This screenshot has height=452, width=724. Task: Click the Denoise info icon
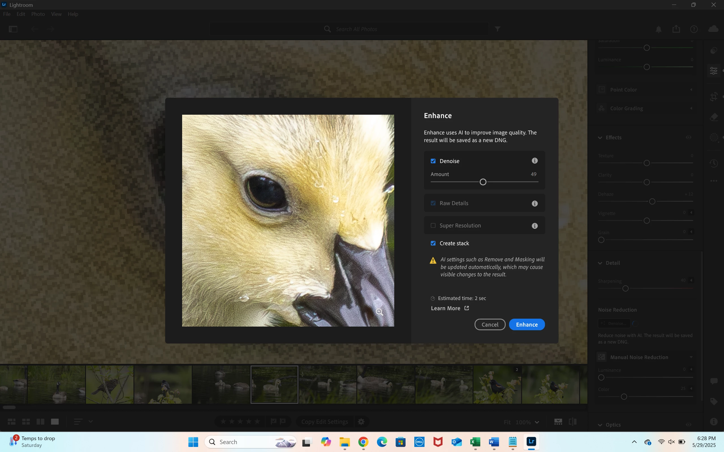click(x=535, y=161)
